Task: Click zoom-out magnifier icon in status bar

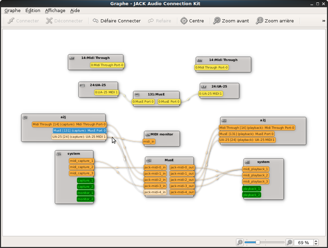Action: click(240, 242)
